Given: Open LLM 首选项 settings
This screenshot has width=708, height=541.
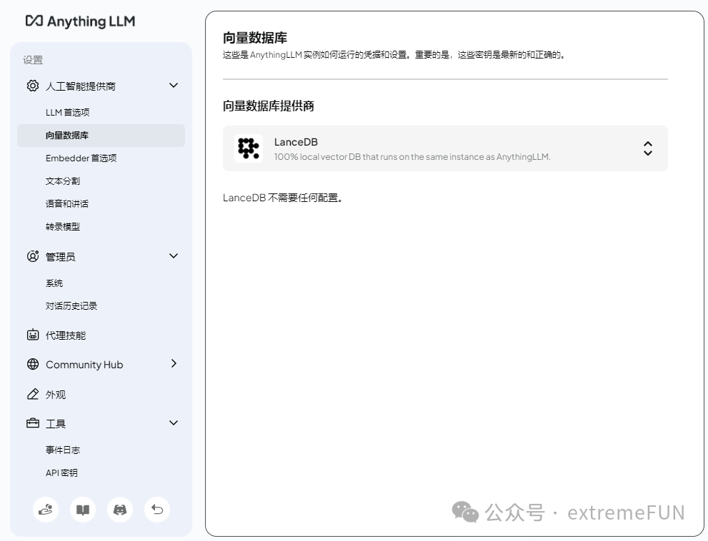Looking at the screenshot, I should tap(67, 112).
